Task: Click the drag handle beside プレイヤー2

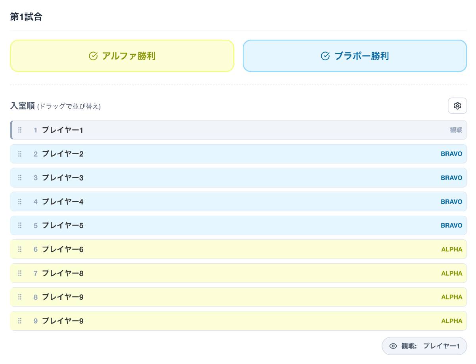Action: pos(20,154)
